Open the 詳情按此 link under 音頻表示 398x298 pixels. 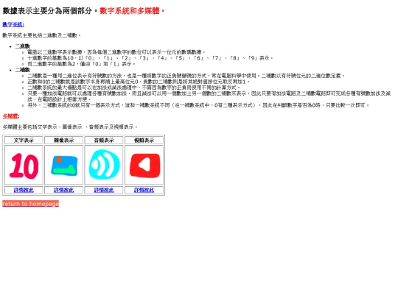[104, 190]
